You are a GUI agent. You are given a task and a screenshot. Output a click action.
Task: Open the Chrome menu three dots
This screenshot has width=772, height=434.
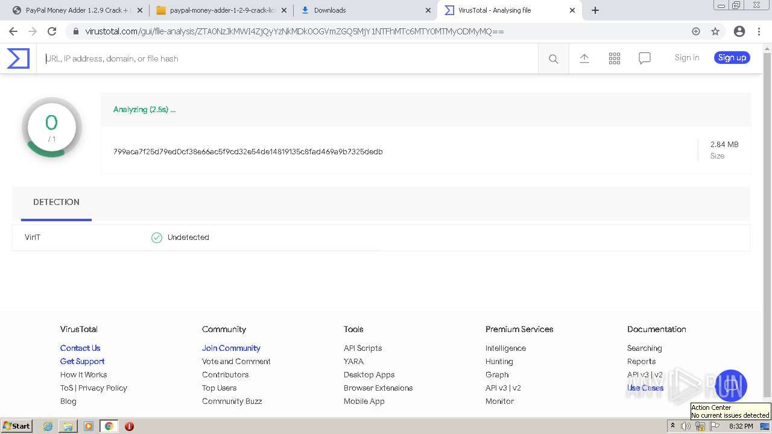tap(759, 31)
